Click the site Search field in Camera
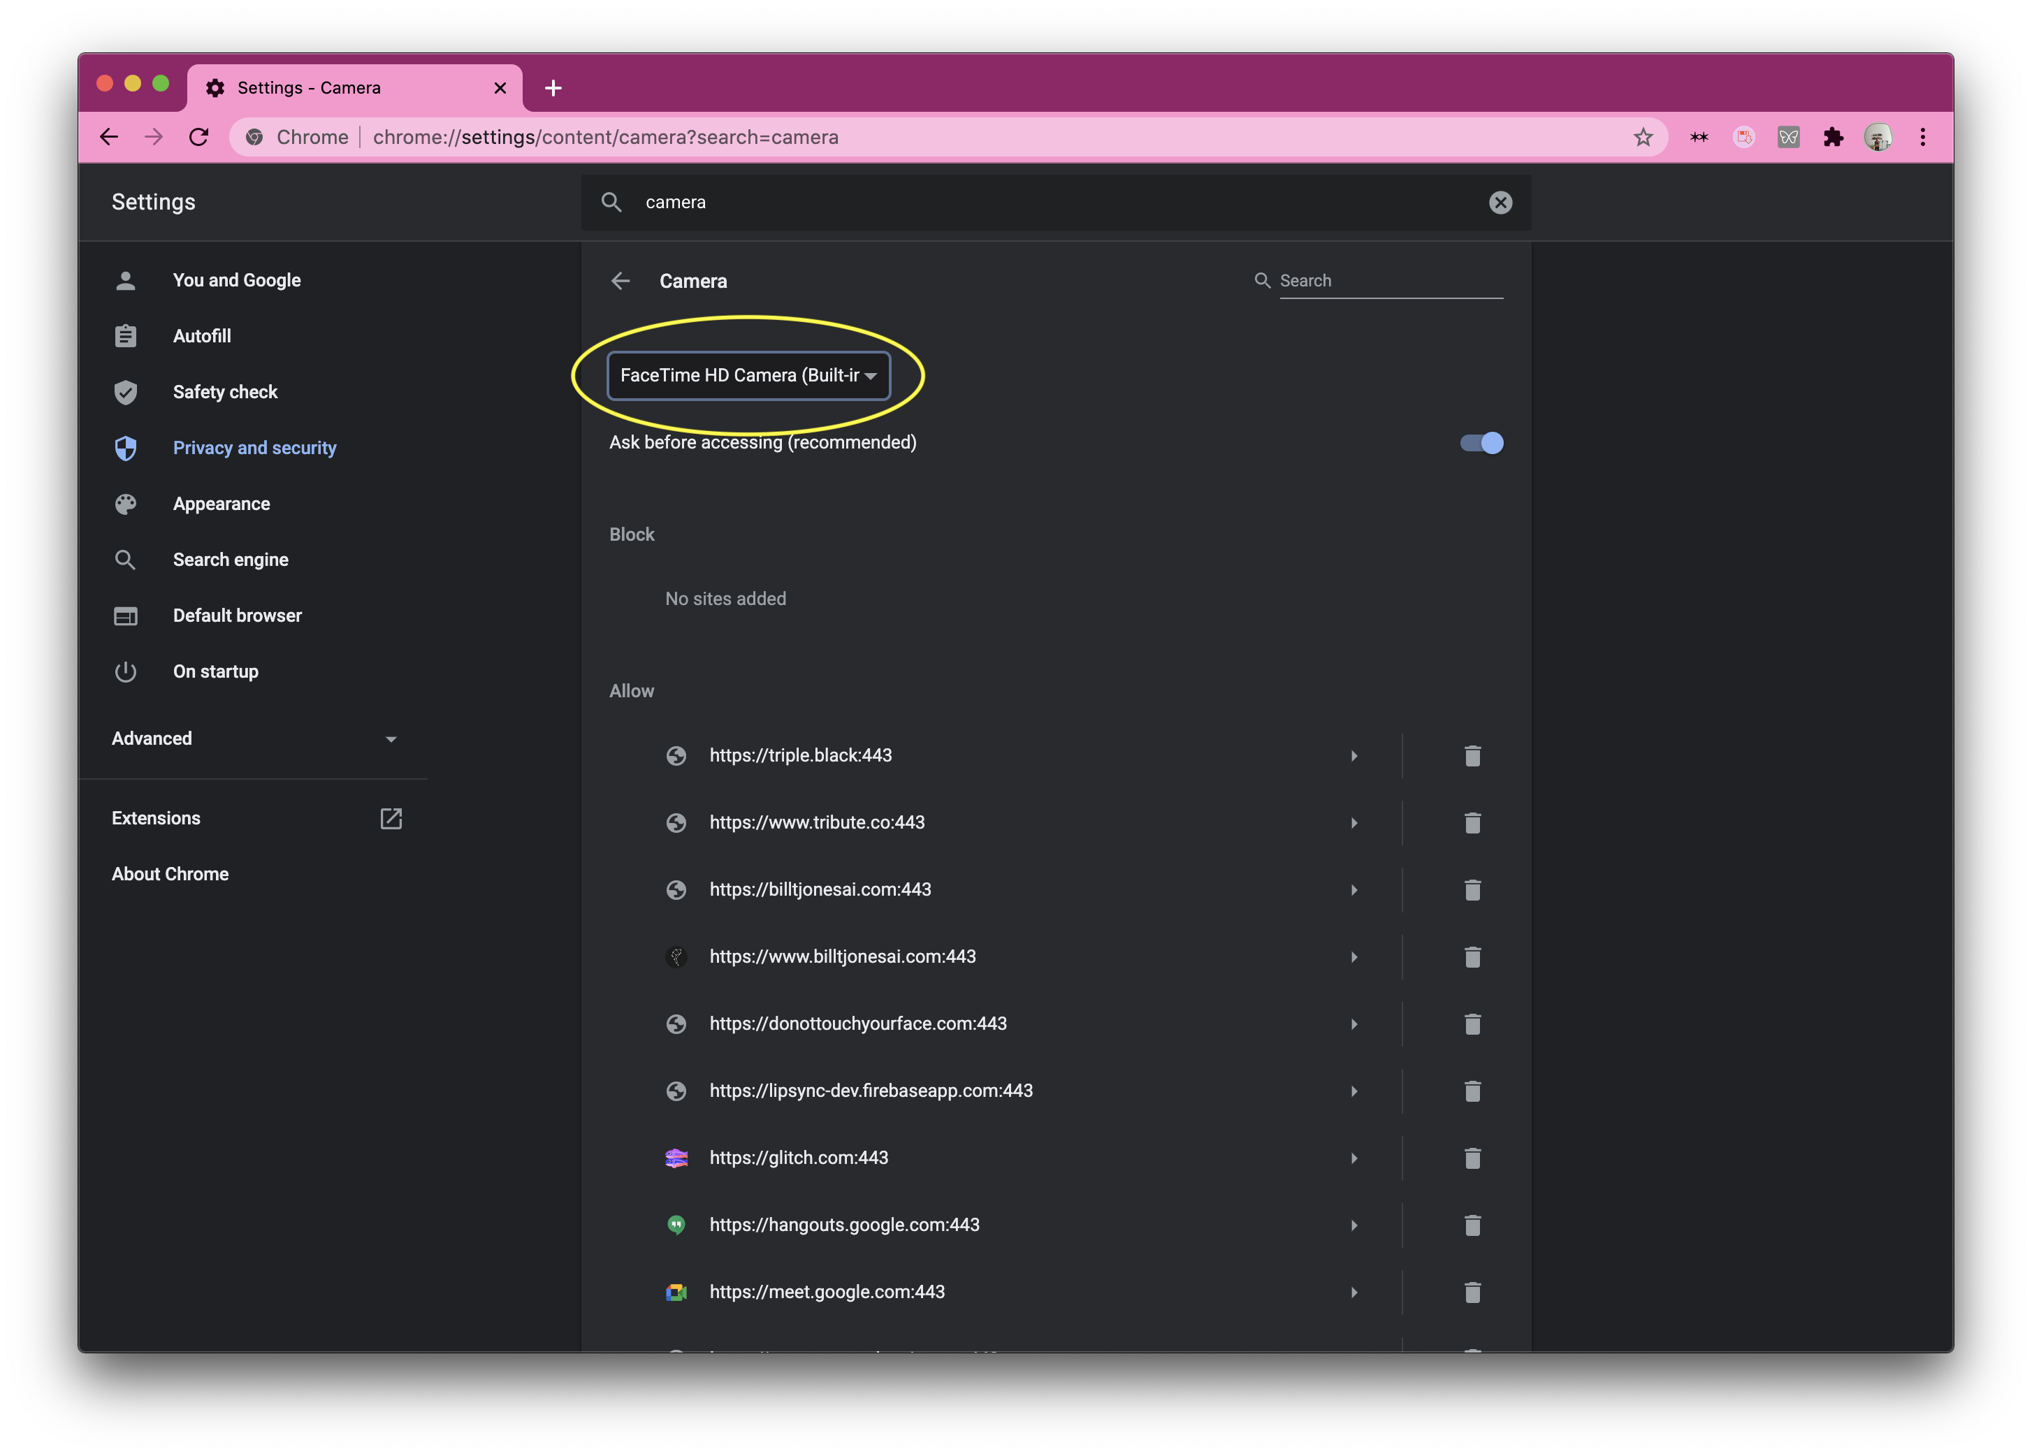The width and height of the screenshot is (2032, 1456). [1391, 282]
